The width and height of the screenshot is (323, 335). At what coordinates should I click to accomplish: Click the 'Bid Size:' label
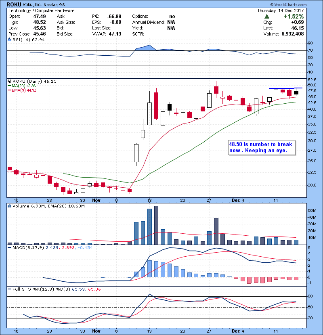pyautogui.click(x=65, y=34)
